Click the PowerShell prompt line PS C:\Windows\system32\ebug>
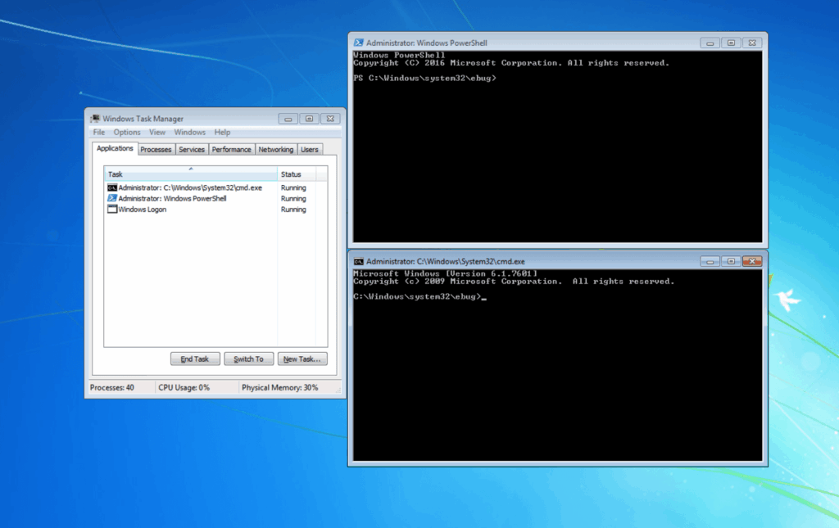The height and width of the screenshot is (528, 839). pos(425,78)
